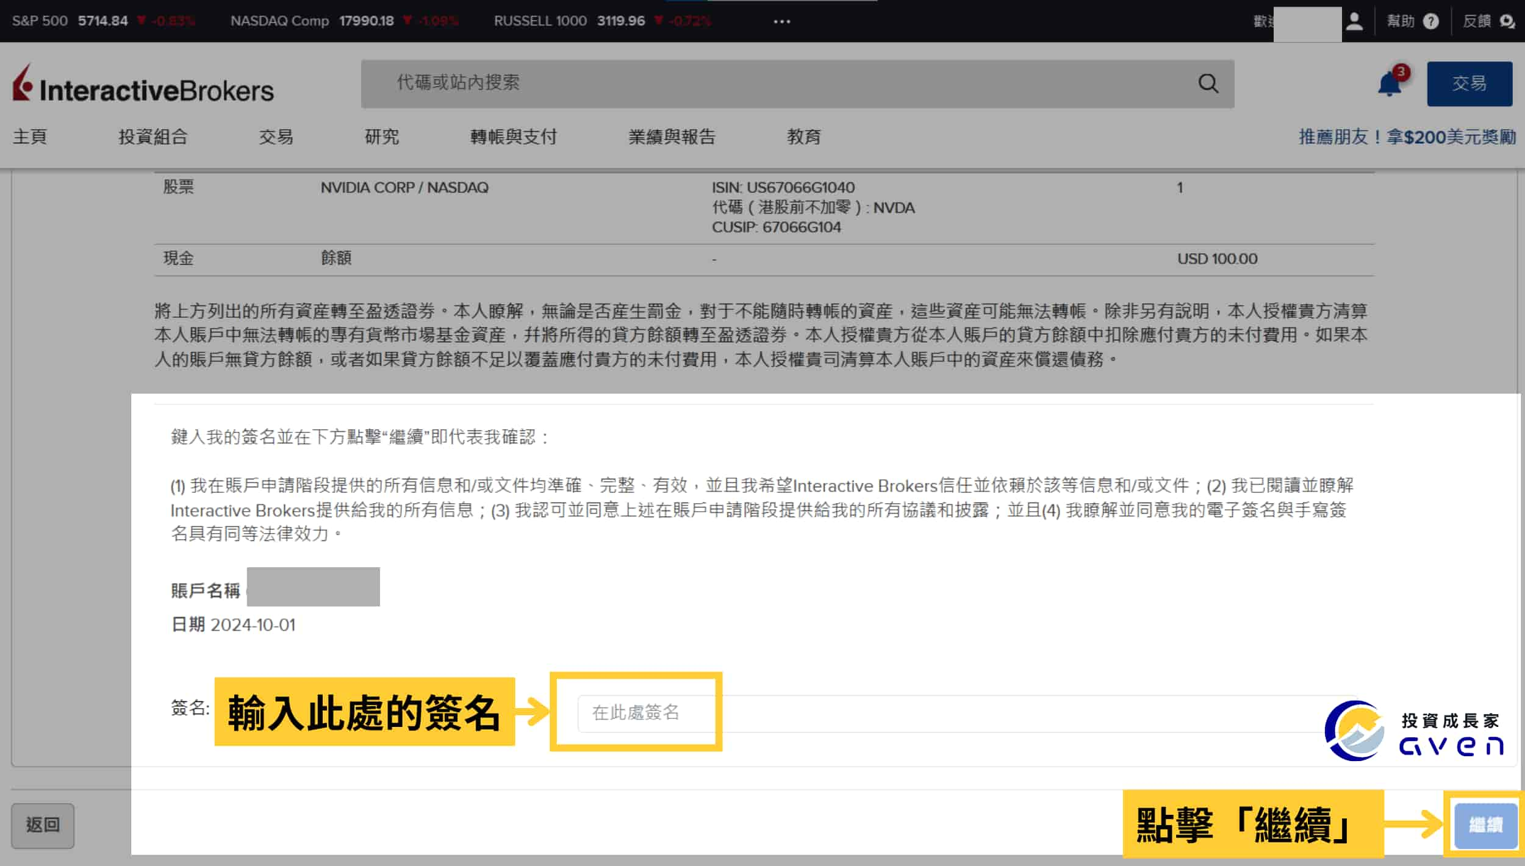The image size is (1525, 866).
Task: Open the feedback chat icon
Action: pos(1507,21)
